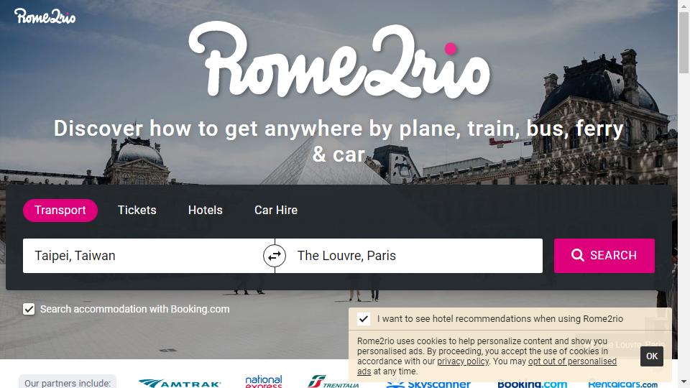
Task: Click the small Rome2rio logo in header
Action: (45, 17)
